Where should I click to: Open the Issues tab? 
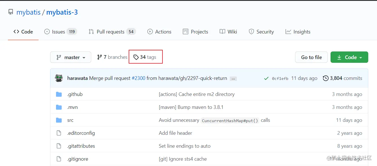(x=61, y=32)
